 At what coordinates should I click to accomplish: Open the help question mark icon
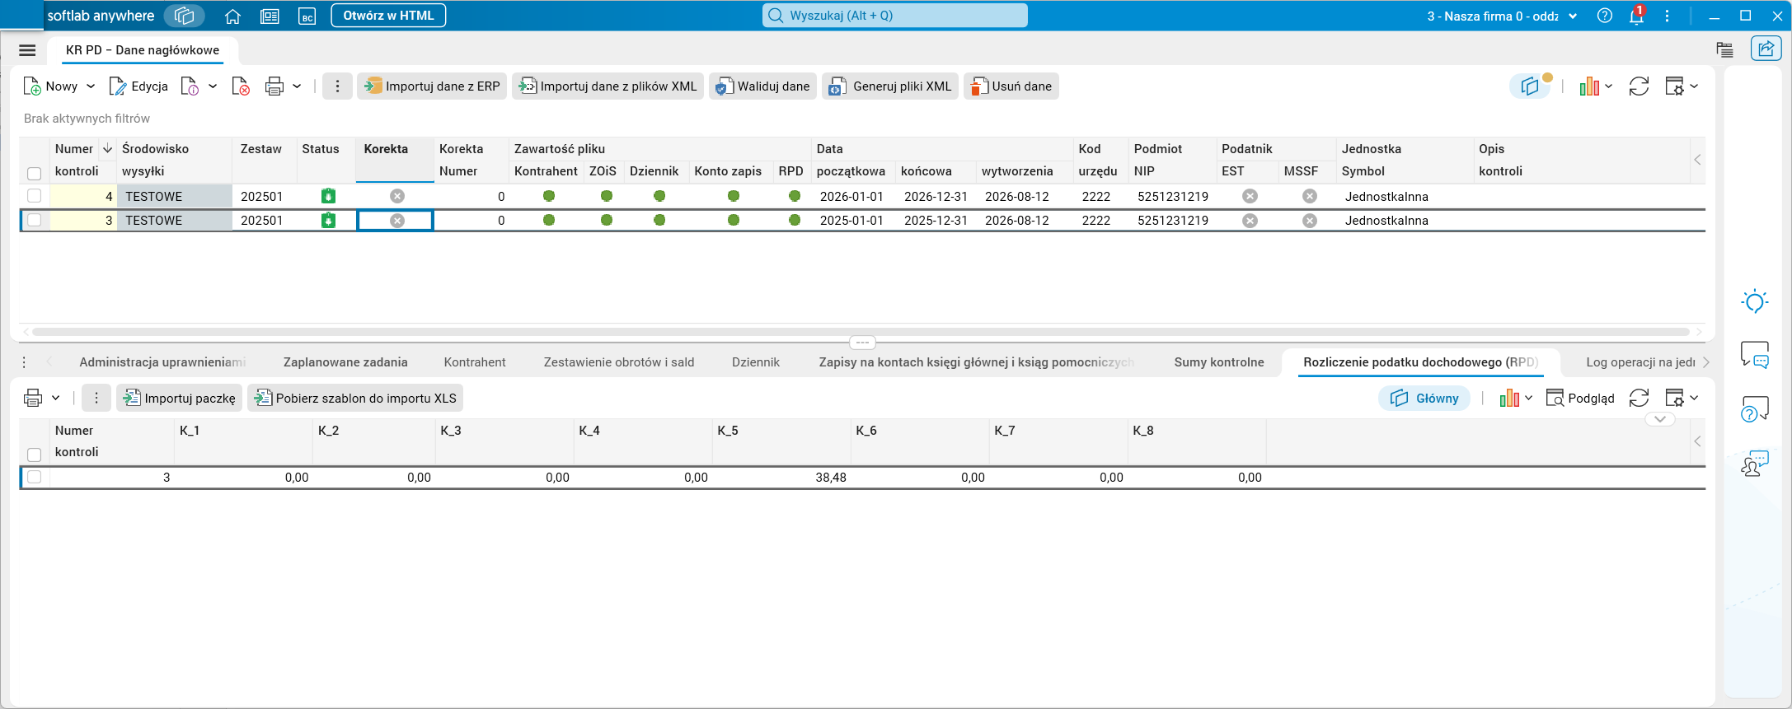tap(1605, 16)
